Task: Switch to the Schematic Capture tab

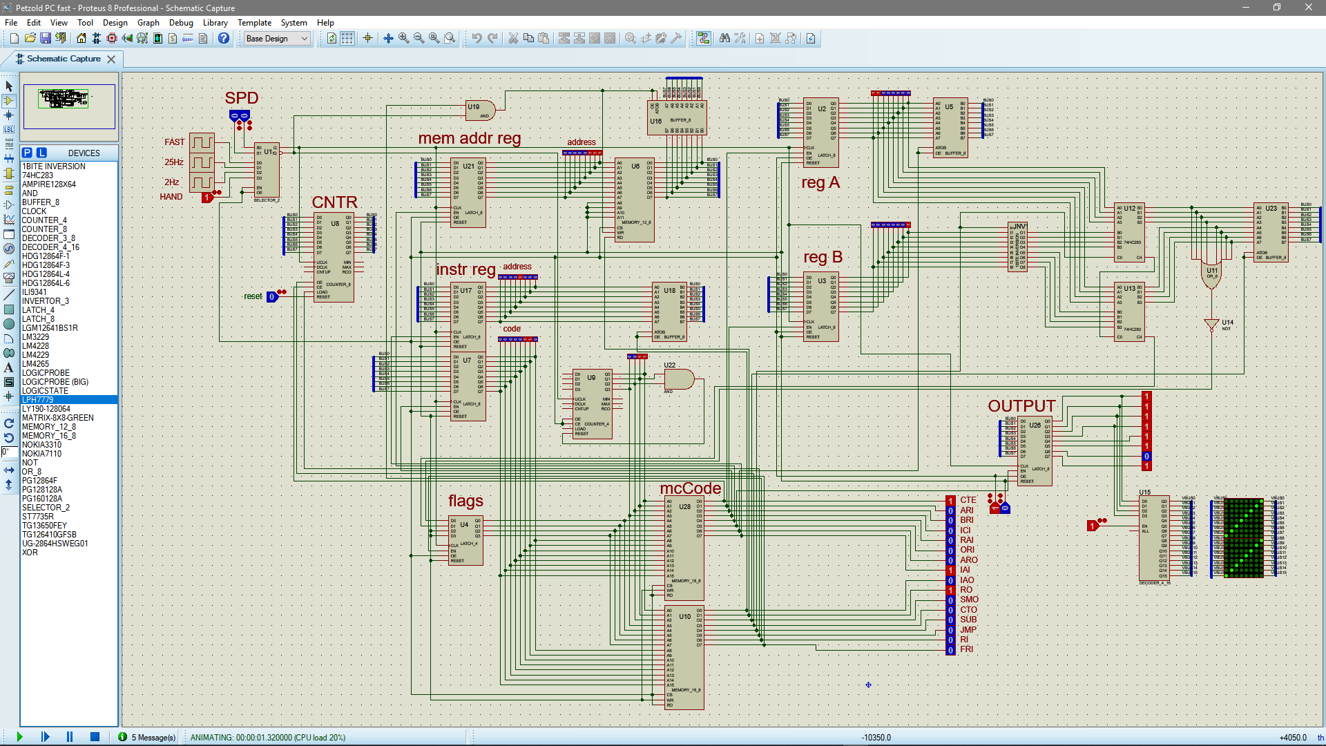Action: (64, 59)
